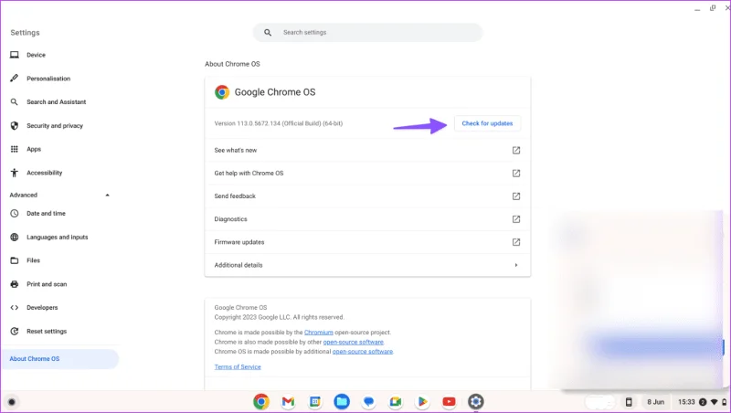Viewport: 731px width, 413px height.
Task: Click the Device laptop icon
Action: pyautogui.click(x=15, y=55)
